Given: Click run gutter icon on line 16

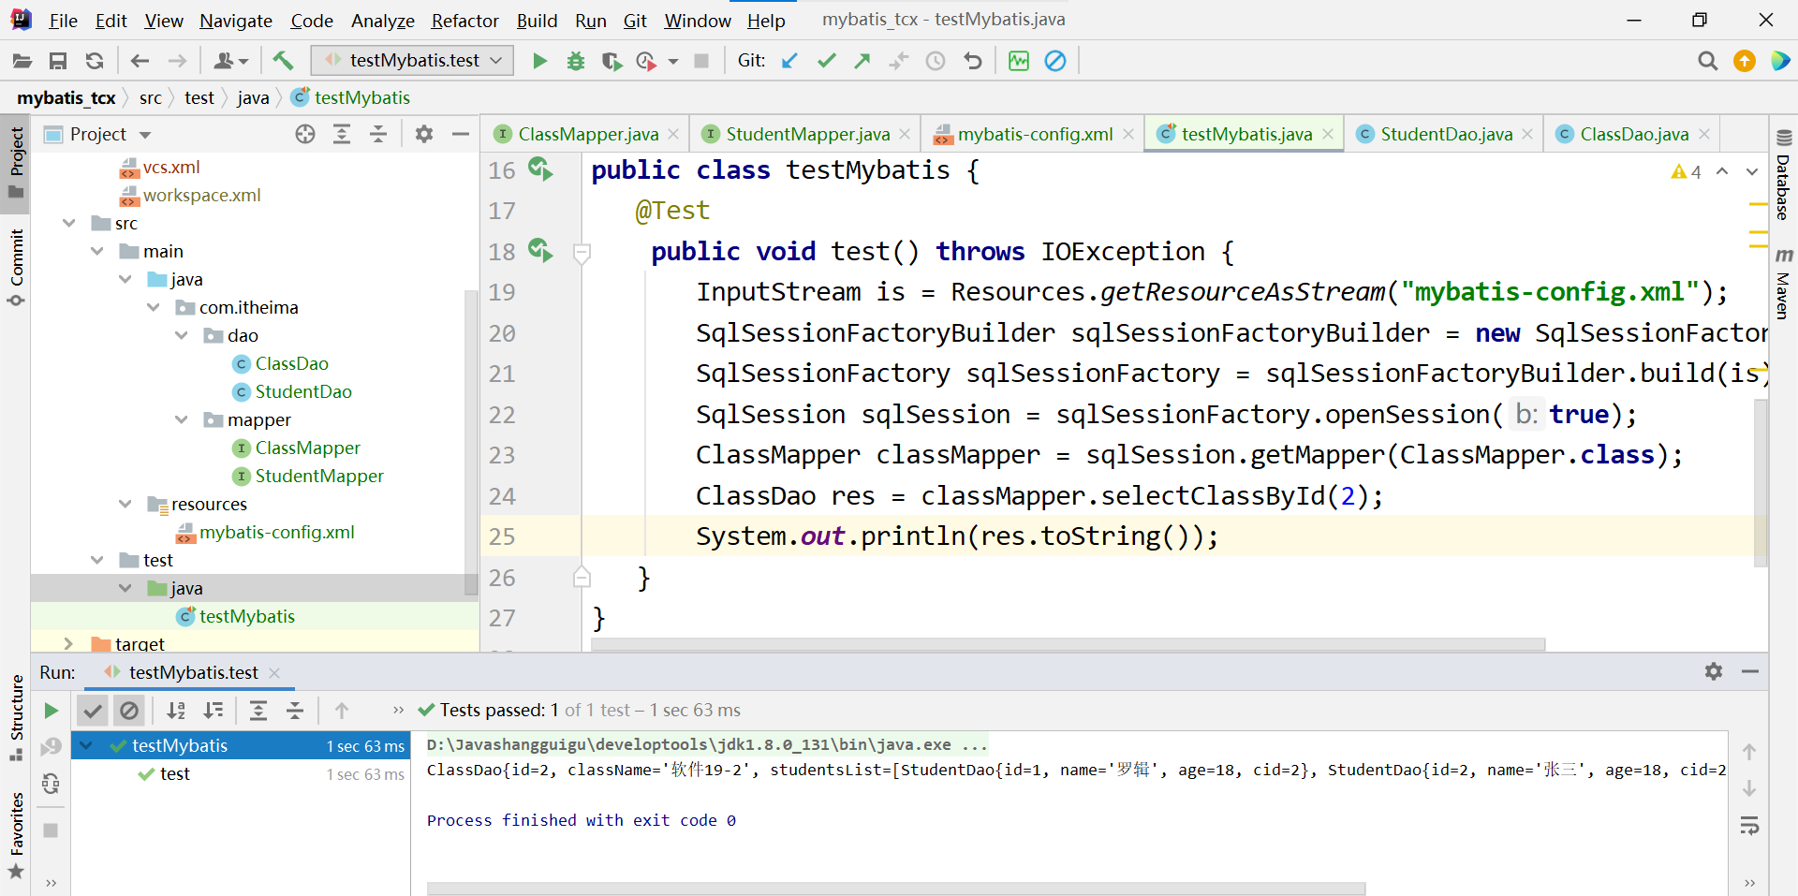Looking at the screenshot, I should 540,169.
